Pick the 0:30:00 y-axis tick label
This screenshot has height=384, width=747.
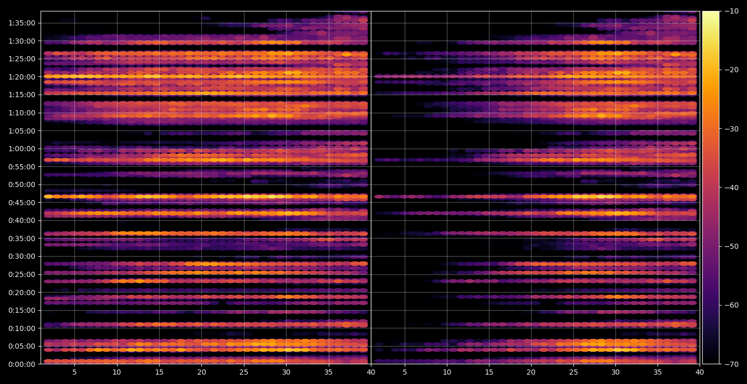22,256
